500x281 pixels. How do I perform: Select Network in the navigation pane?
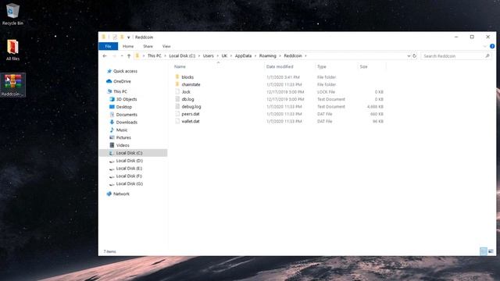pyautogui.click(x=121, y=194)
